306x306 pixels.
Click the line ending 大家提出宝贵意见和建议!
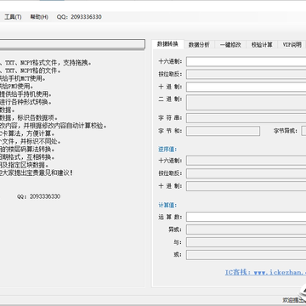[37, 173]
